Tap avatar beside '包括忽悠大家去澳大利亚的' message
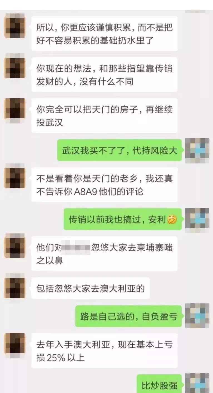213x393 pixels. coord(15,288)
